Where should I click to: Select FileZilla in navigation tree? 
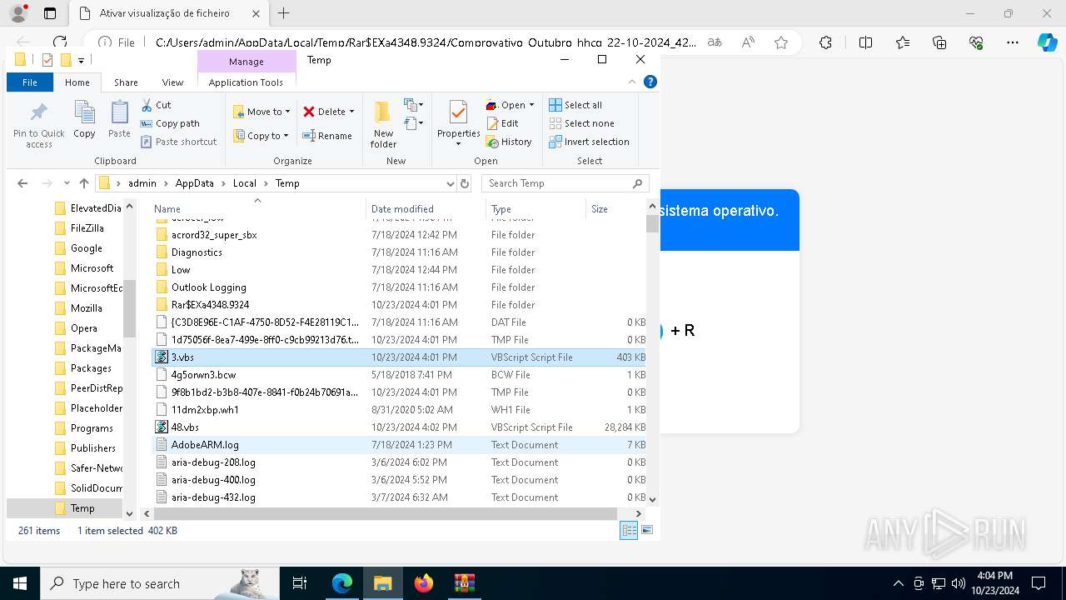click(x=87, y=228)
